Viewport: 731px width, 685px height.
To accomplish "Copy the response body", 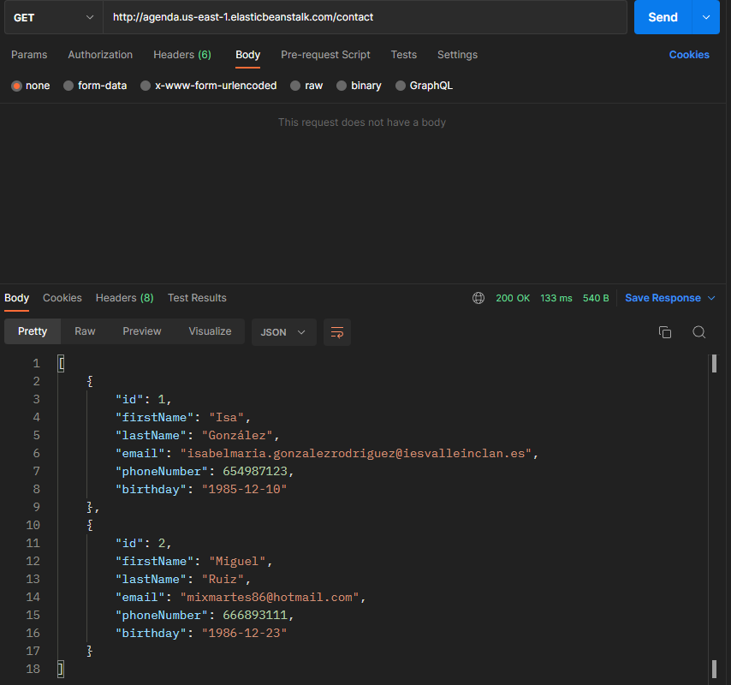I will pyautogui.click(x=665, y=332).
